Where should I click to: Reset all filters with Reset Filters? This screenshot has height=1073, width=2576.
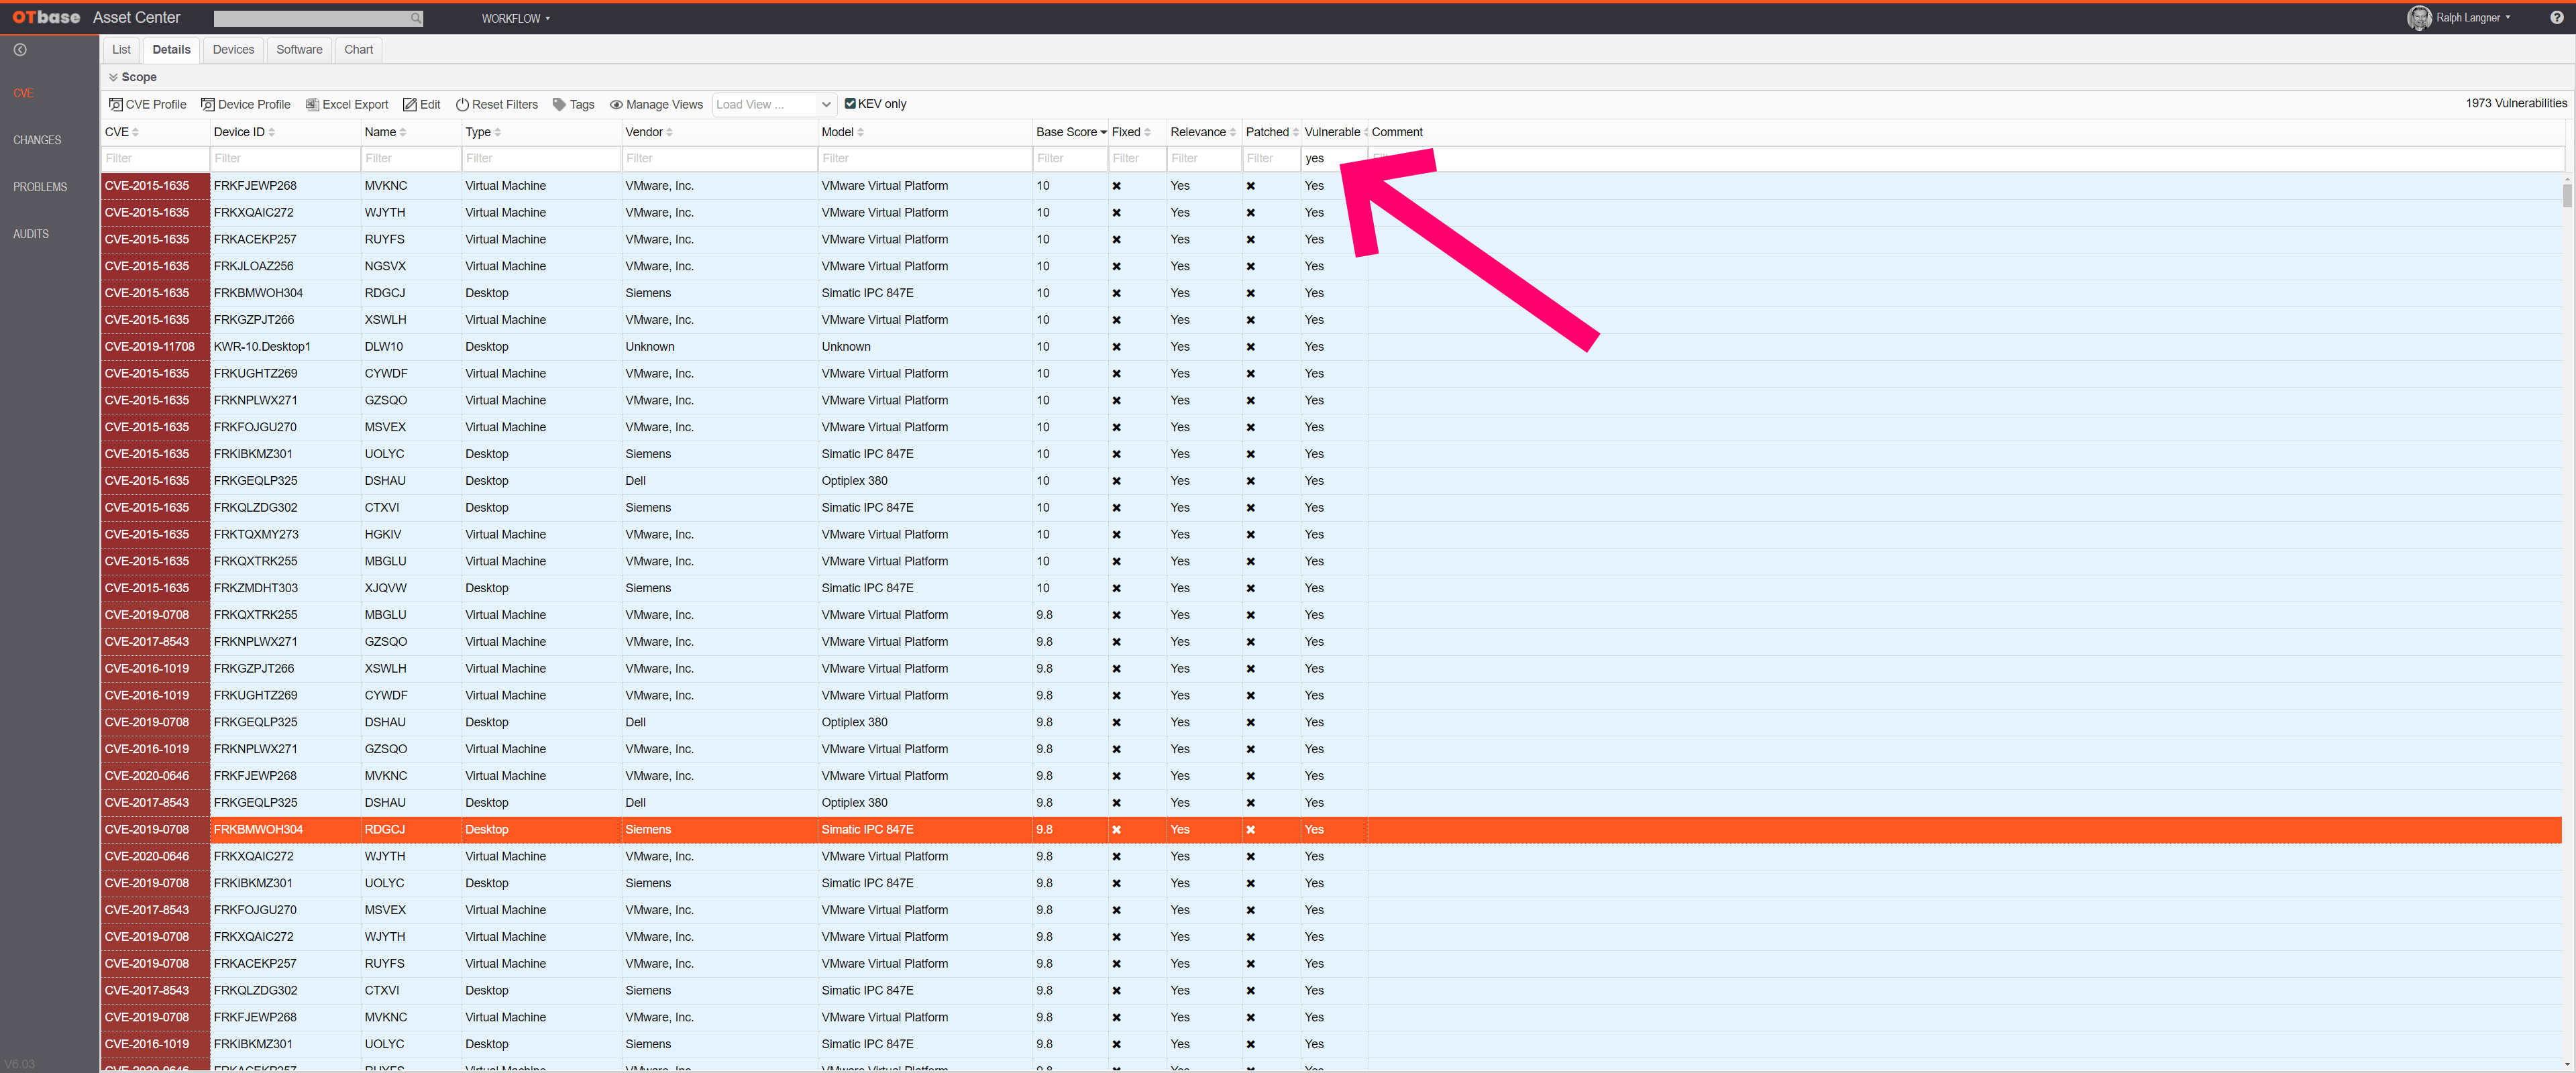pyautogui.click(x=497, y=105)
